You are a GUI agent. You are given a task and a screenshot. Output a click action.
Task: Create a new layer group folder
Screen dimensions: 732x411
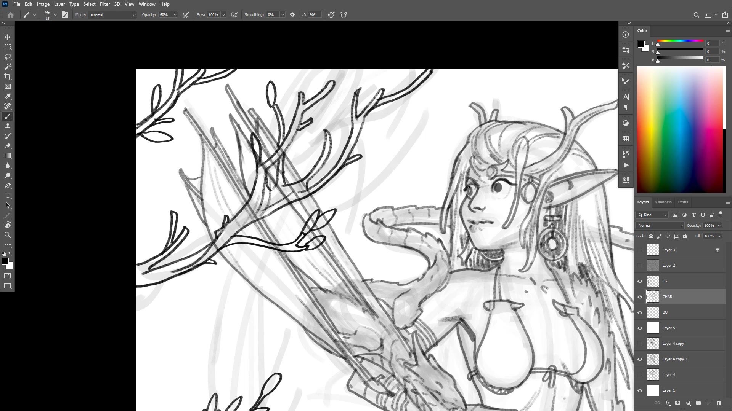pos(698,403)
